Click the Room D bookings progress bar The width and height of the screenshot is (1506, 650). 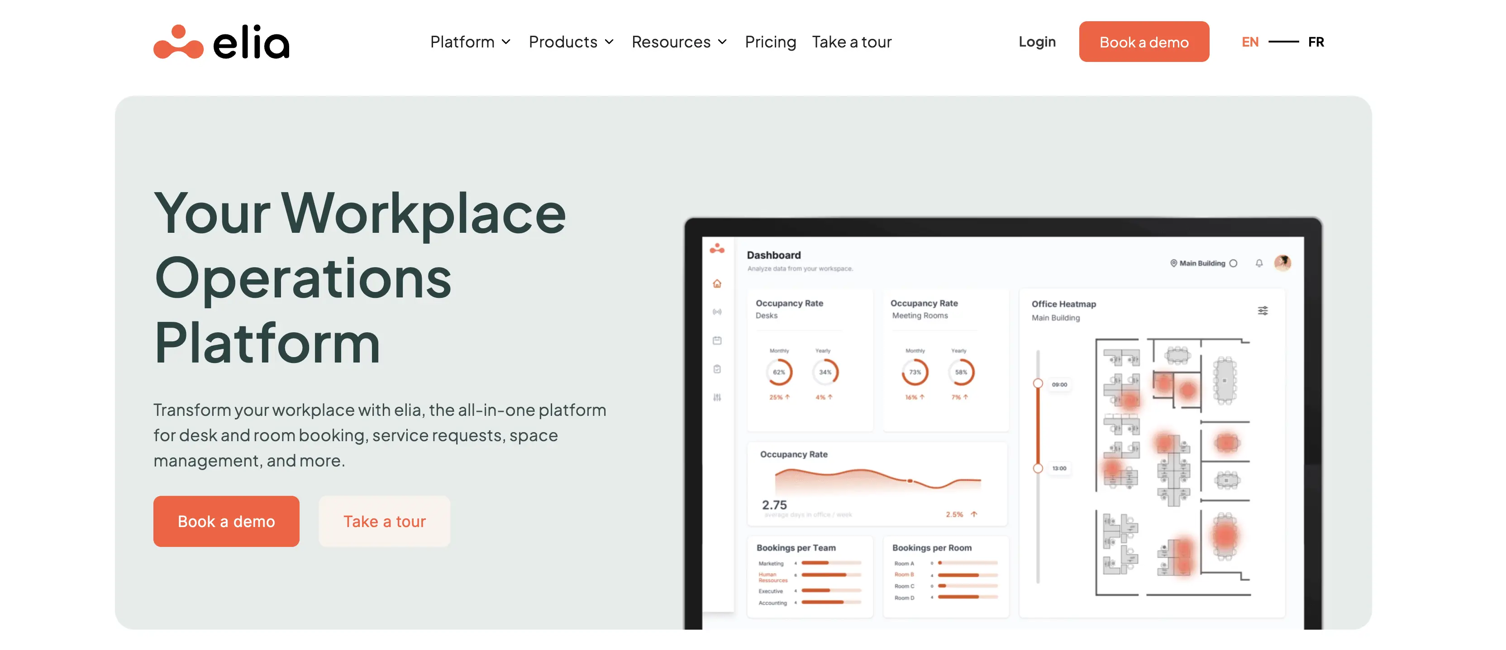(967, 597)
